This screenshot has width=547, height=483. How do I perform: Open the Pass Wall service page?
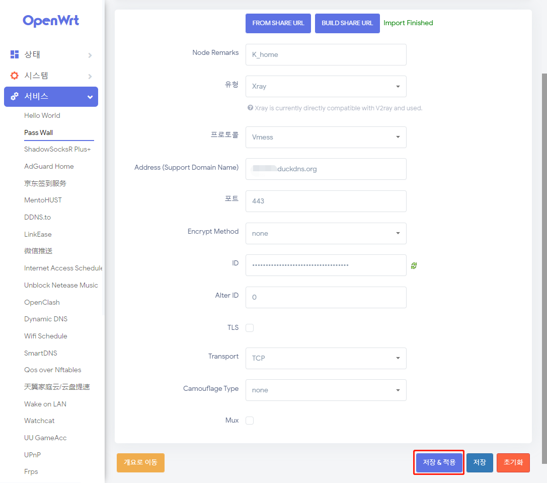tap(38, 132)
